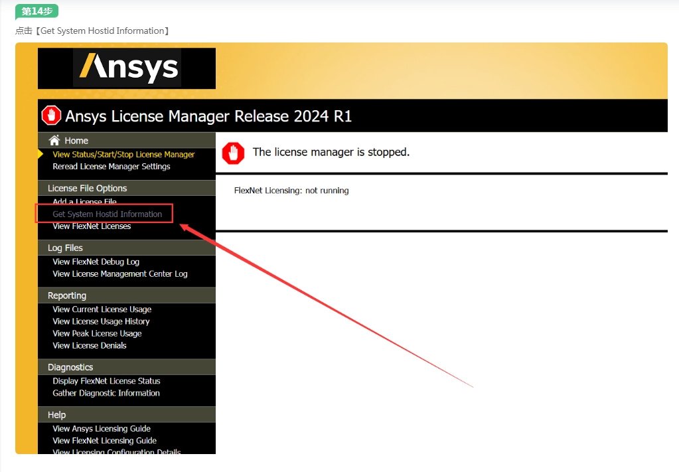Open View FlexNet Licensing Guide
679x472 pixels.
pos(104,441)
